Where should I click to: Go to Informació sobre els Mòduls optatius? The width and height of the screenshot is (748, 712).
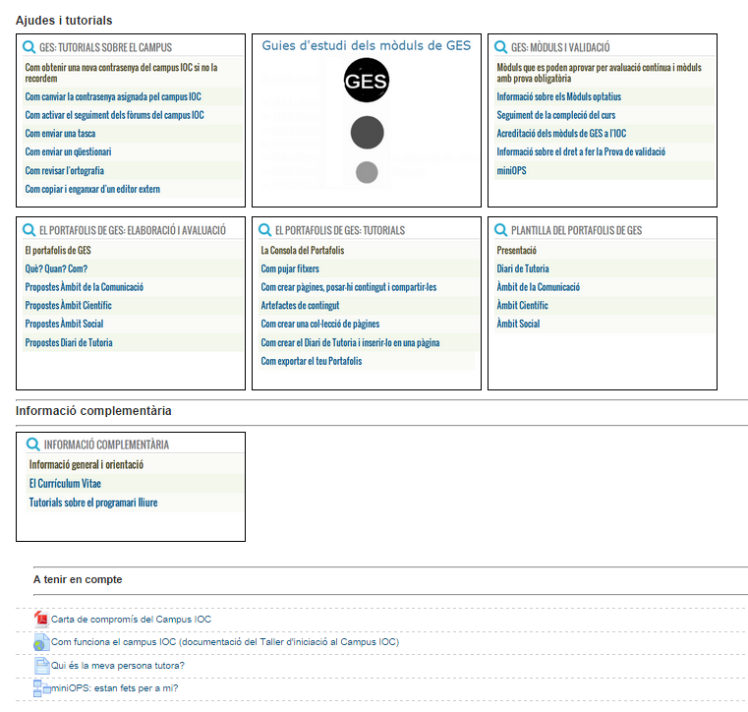pyautogui.click(x=558, y=97)
